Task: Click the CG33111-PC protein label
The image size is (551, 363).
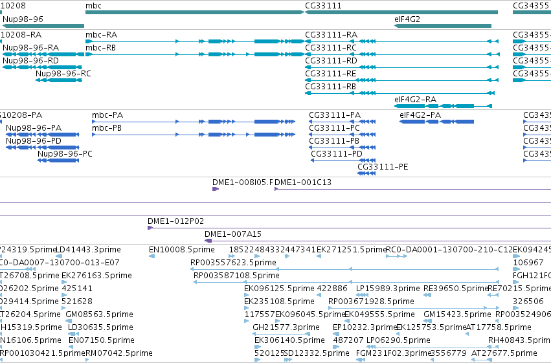Action: pos(334,128)
